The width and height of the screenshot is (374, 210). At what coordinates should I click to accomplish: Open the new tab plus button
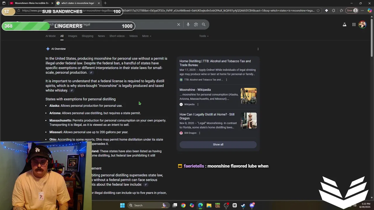[x=105, y=3]
